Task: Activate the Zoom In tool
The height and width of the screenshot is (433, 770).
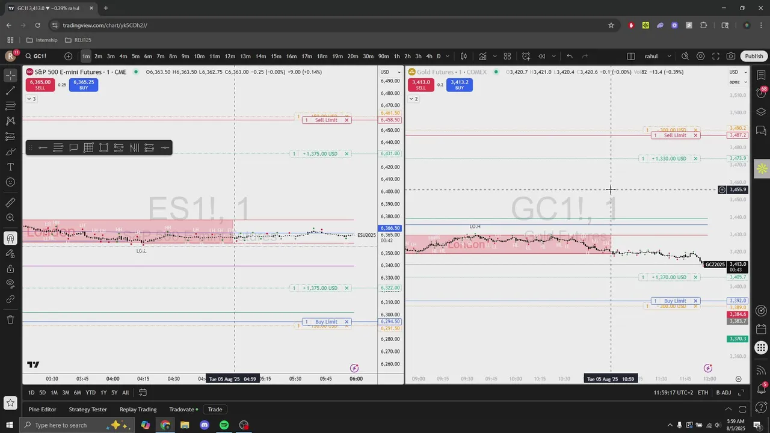Action: click(x=10, y=218)
